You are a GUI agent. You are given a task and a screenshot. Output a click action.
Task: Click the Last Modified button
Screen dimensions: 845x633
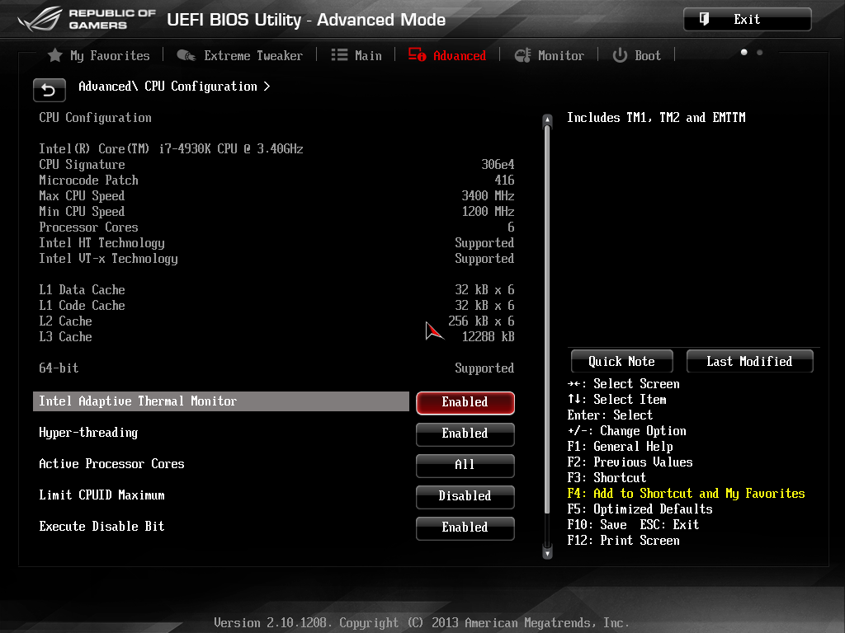pyautogui.click(x=749, y=361)
